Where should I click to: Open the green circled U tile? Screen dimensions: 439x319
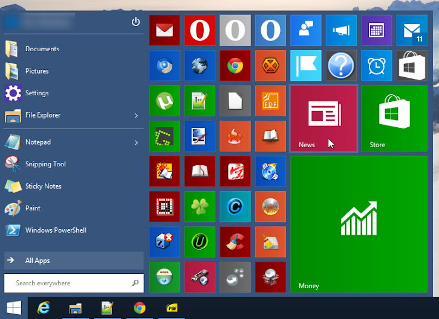pos(200,241)
